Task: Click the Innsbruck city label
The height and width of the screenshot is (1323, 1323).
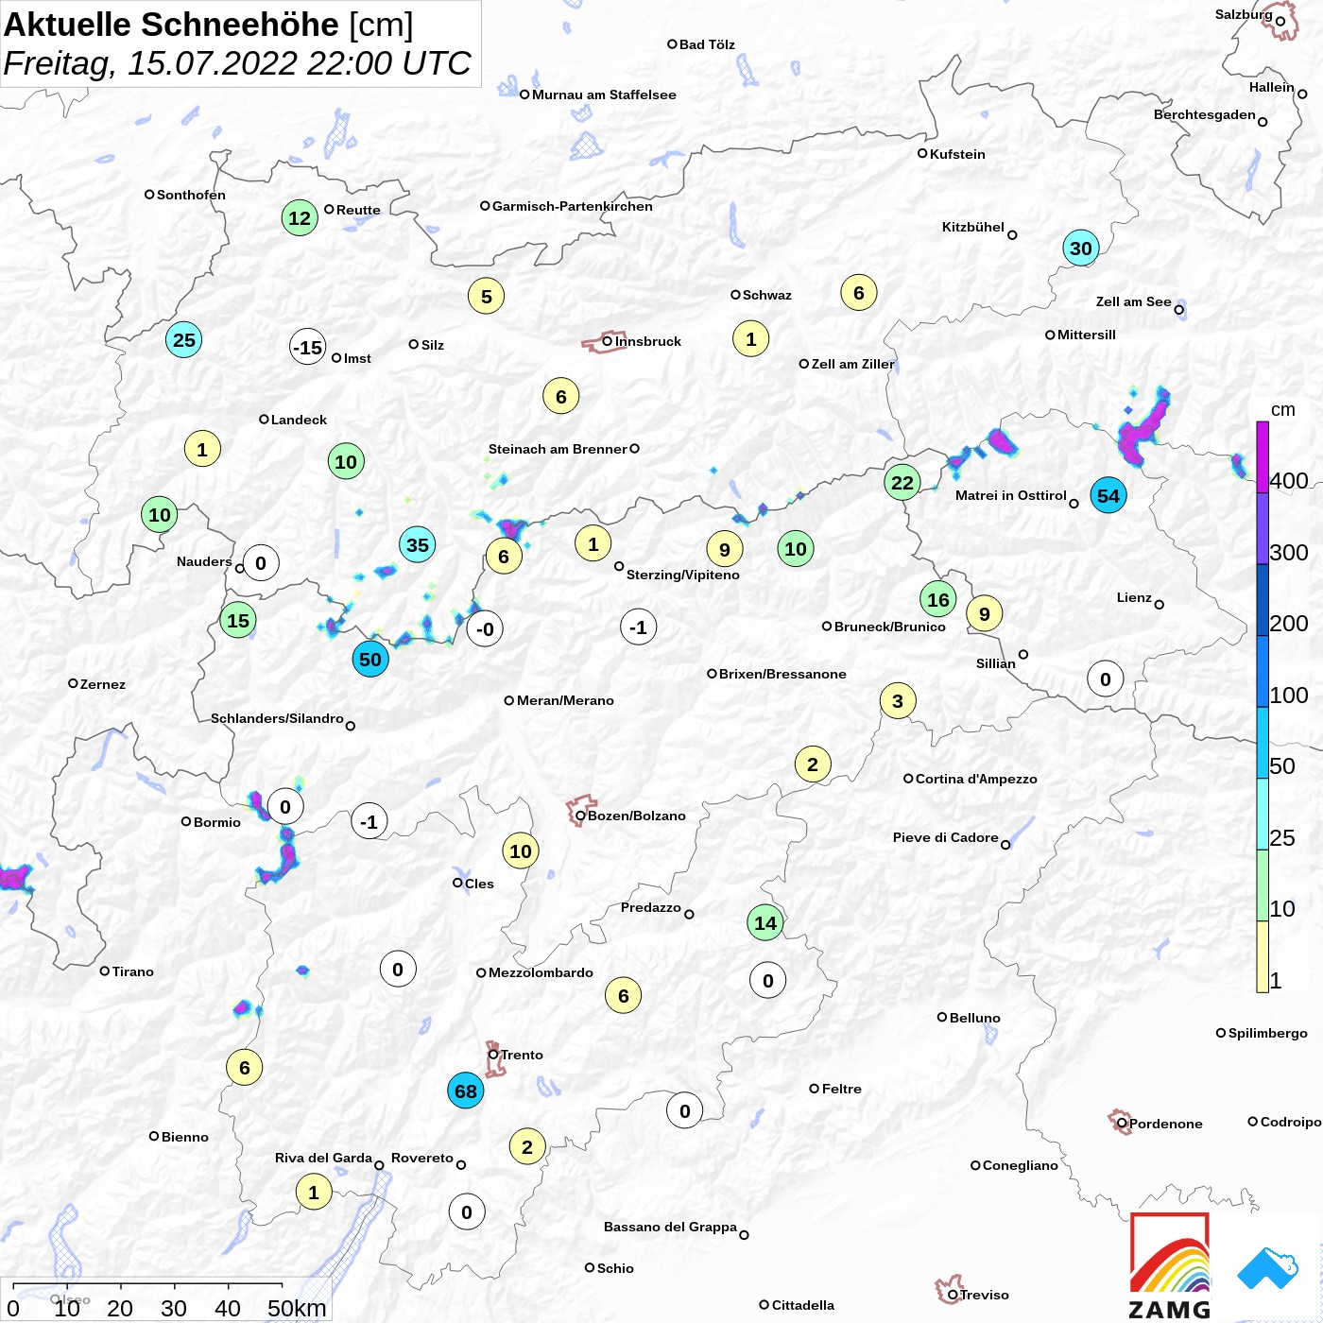Action: coord(648,341)
